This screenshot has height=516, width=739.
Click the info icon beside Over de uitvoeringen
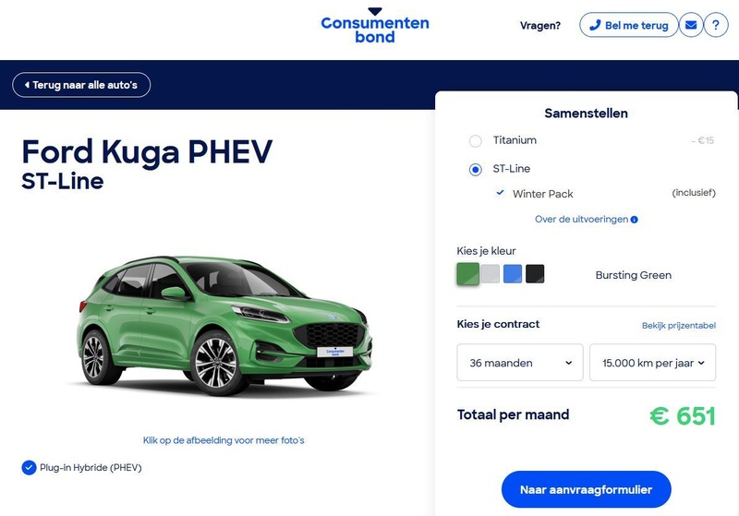[635, 220]
